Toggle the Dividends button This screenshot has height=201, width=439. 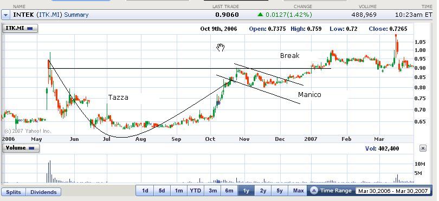(x=43, y=192)
